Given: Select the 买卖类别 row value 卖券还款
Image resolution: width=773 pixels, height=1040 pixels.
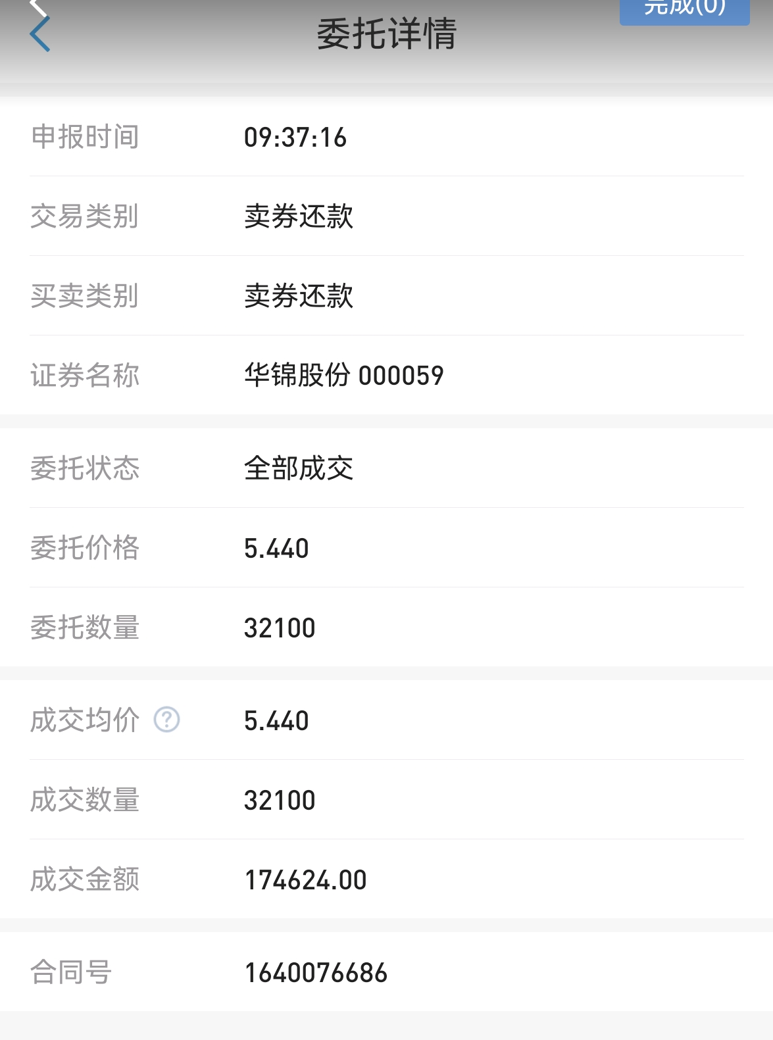Looking at the screenshot, I should pos(299,296).
